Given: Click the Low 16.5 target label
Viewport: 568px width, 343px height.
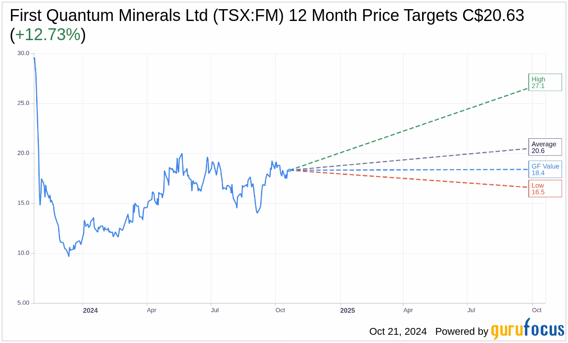Looking at the screenshot, I should coord(545,189).
